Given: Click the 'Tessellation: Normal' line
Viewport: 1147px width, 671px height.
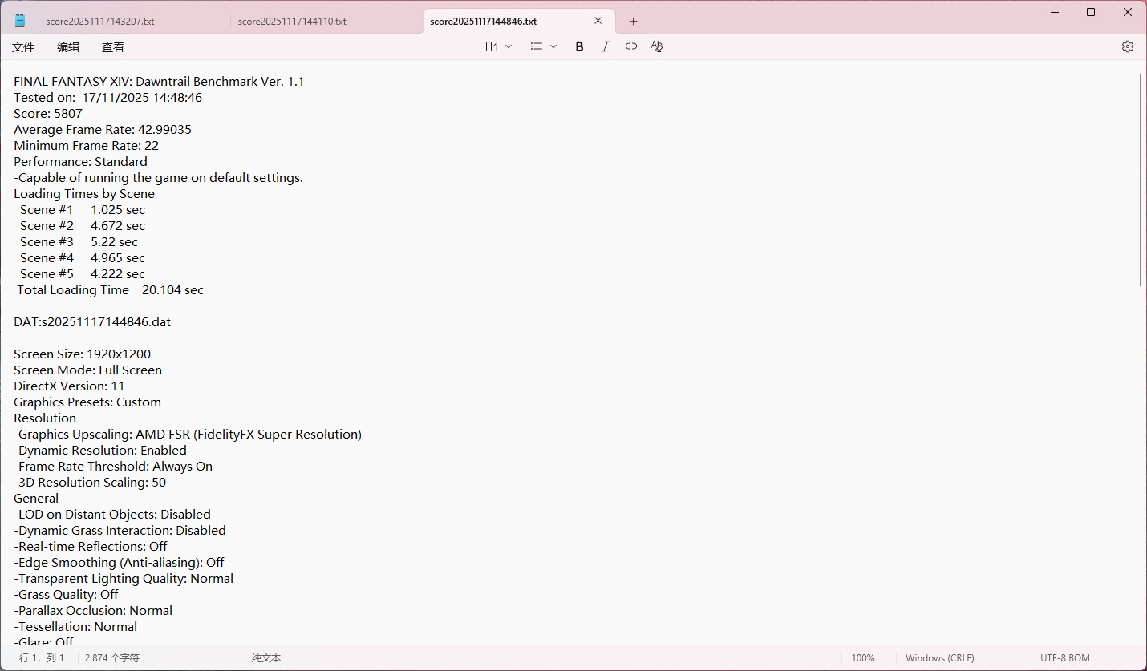Looking at the screenshot, I should pos(75,626).
